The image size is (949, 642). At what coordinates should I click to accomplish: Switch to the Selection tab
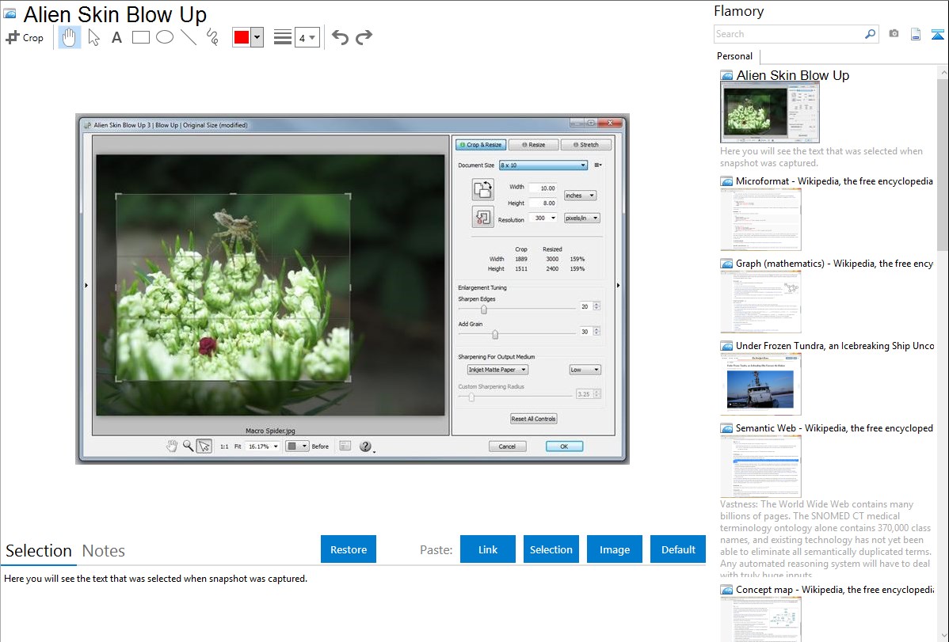click(39, 551)
